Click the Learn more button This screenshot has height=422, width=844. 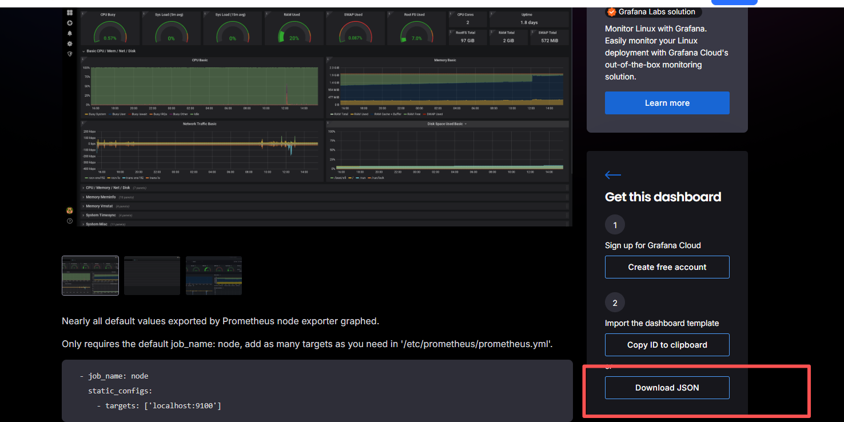[x=667, y=103]
